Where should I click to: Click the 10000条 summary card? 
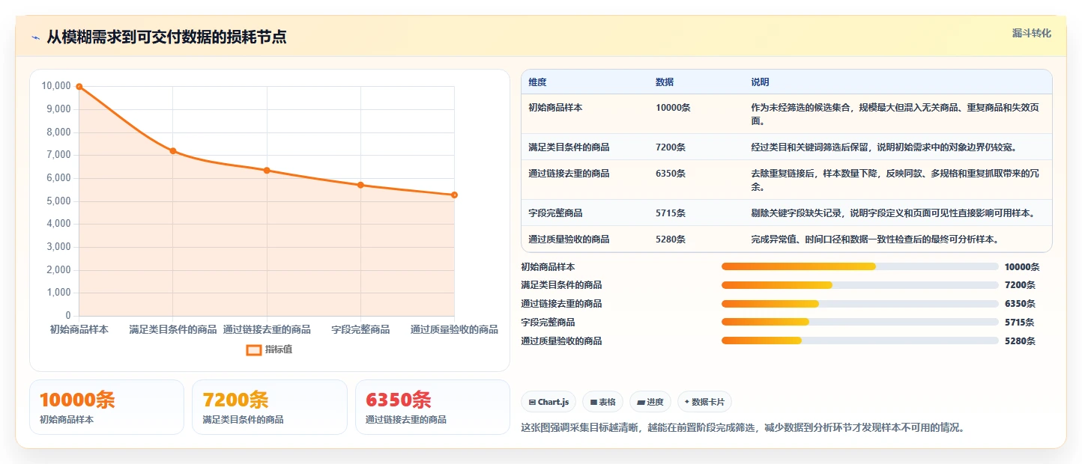(x=106, y=407)
